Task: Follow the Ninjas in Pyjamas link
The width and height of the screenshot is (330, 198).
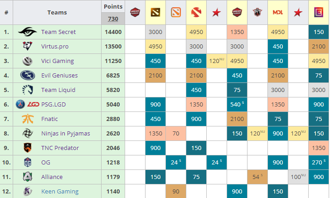Action: [x=66, y=134]
